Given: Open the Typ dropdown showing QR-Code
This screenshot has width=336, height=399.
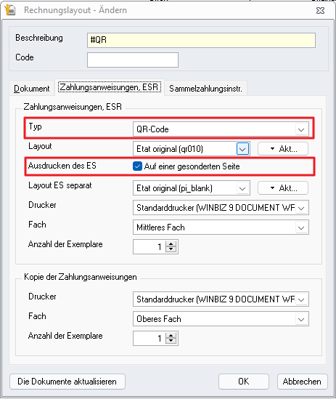Looking at the screenshot, I should 221,129.
